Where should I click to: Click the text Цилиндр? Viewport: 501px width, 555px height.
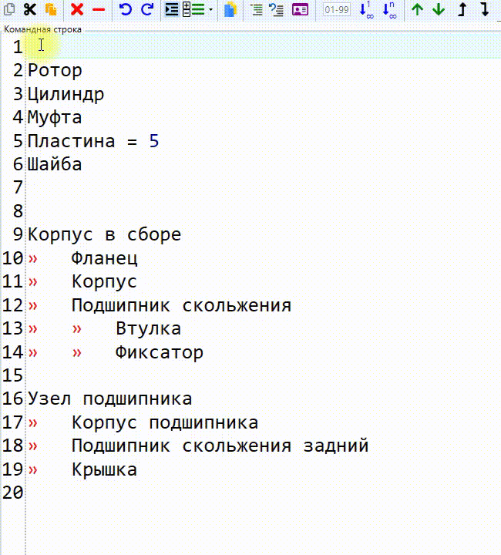click(66, 94)
